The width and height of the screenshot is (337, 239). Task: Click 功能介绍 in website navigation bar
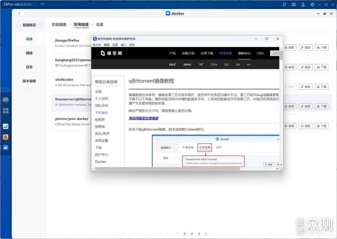(188, 53)
